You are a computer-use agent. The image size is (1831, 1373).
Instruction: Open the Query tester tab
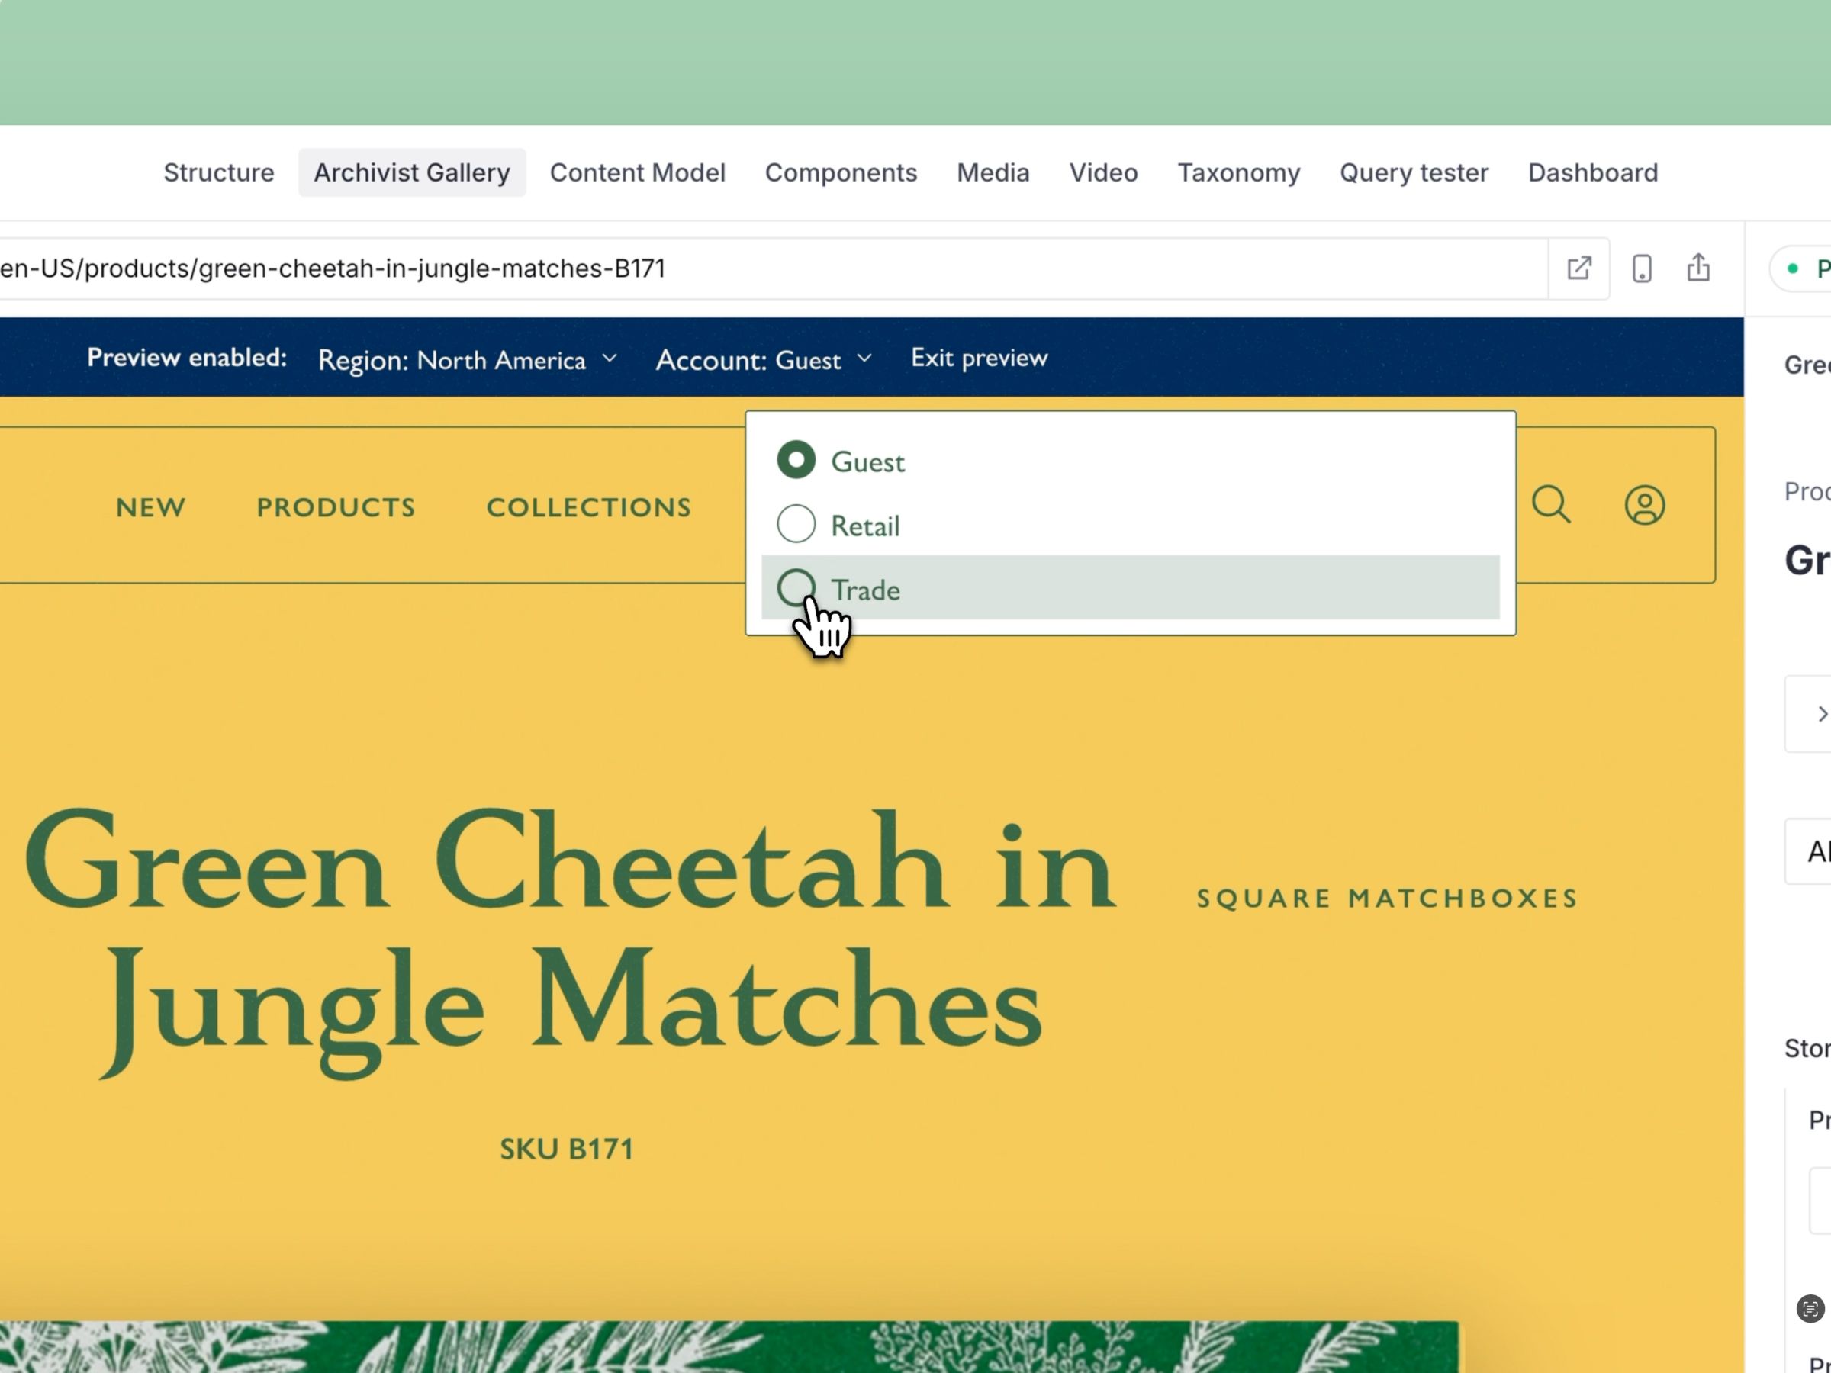tap(1414, 172)
